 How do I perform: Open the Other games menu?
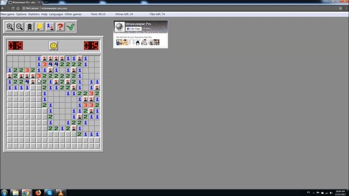tap(73, 14)
